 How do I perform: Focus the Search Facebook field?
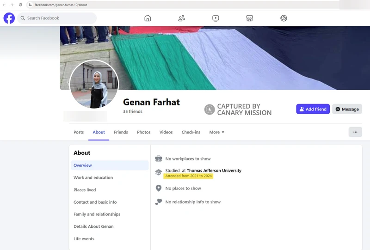[57, 18]
